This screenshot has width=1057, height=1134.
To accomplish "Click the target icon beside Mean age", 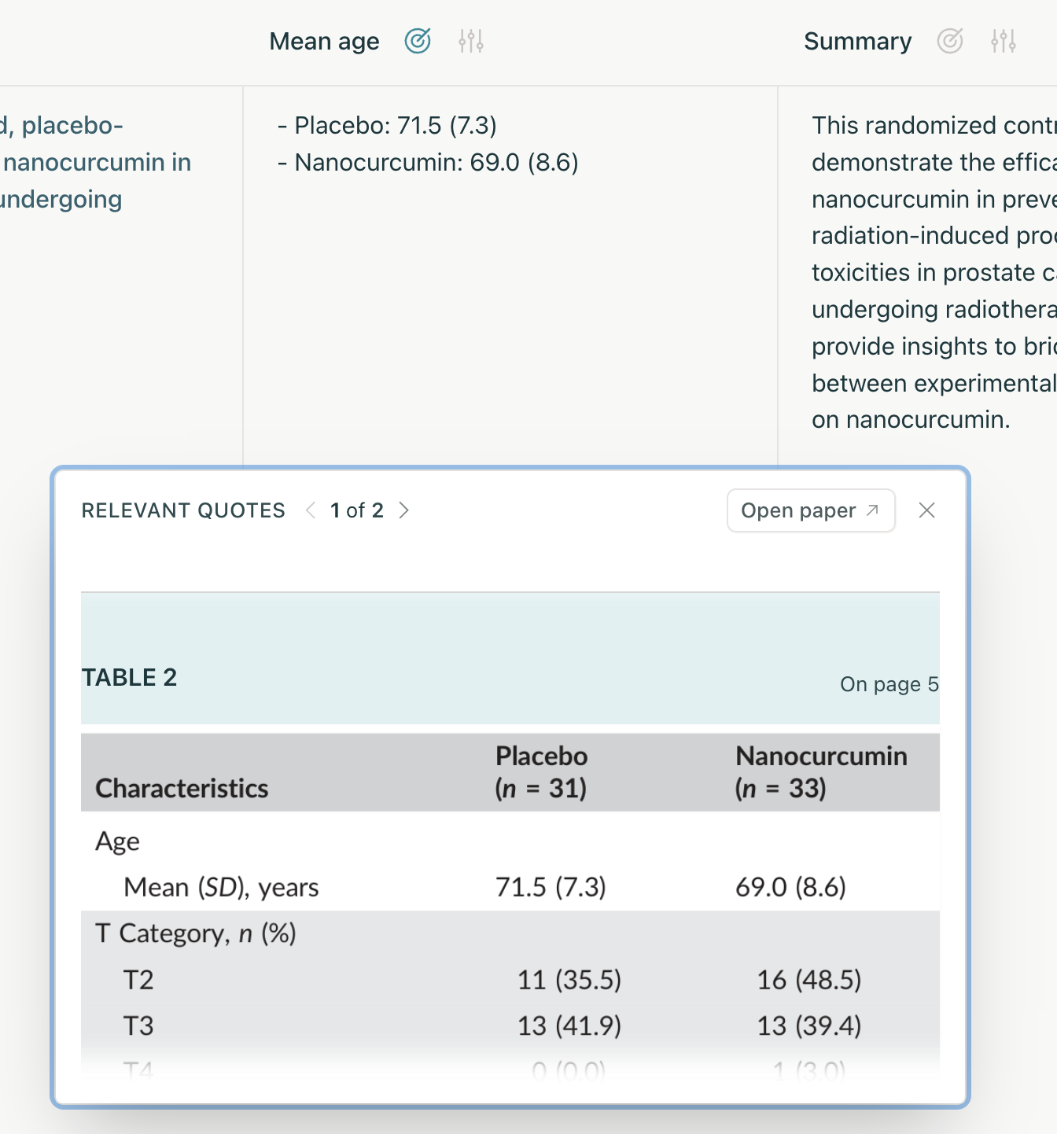I will coord(418,41).
